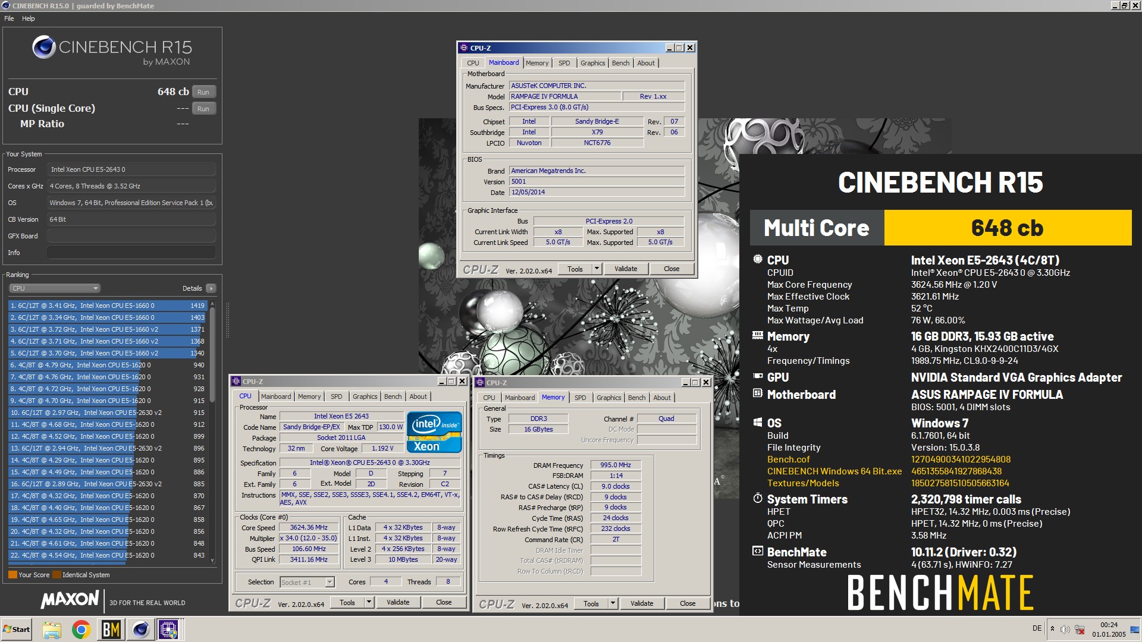Click the Memory icon in BenchMate panel
Viewport: 1142px width, 642px height.
point(757,336)
